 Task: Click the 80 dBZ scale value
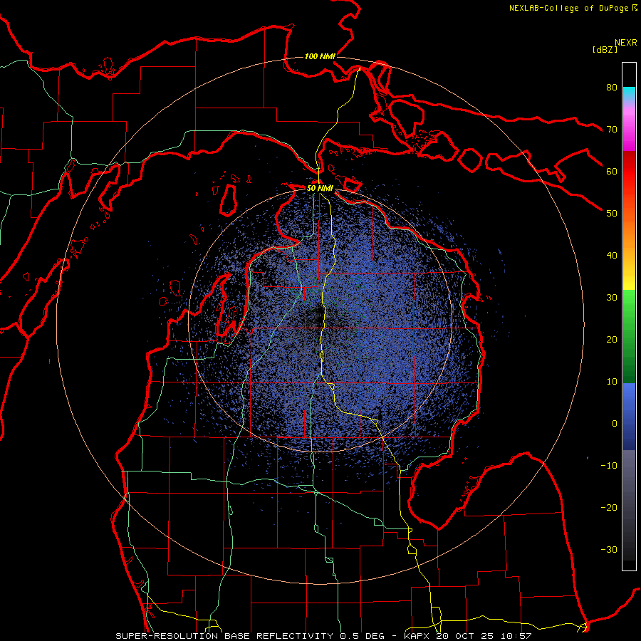coord(612,88)
